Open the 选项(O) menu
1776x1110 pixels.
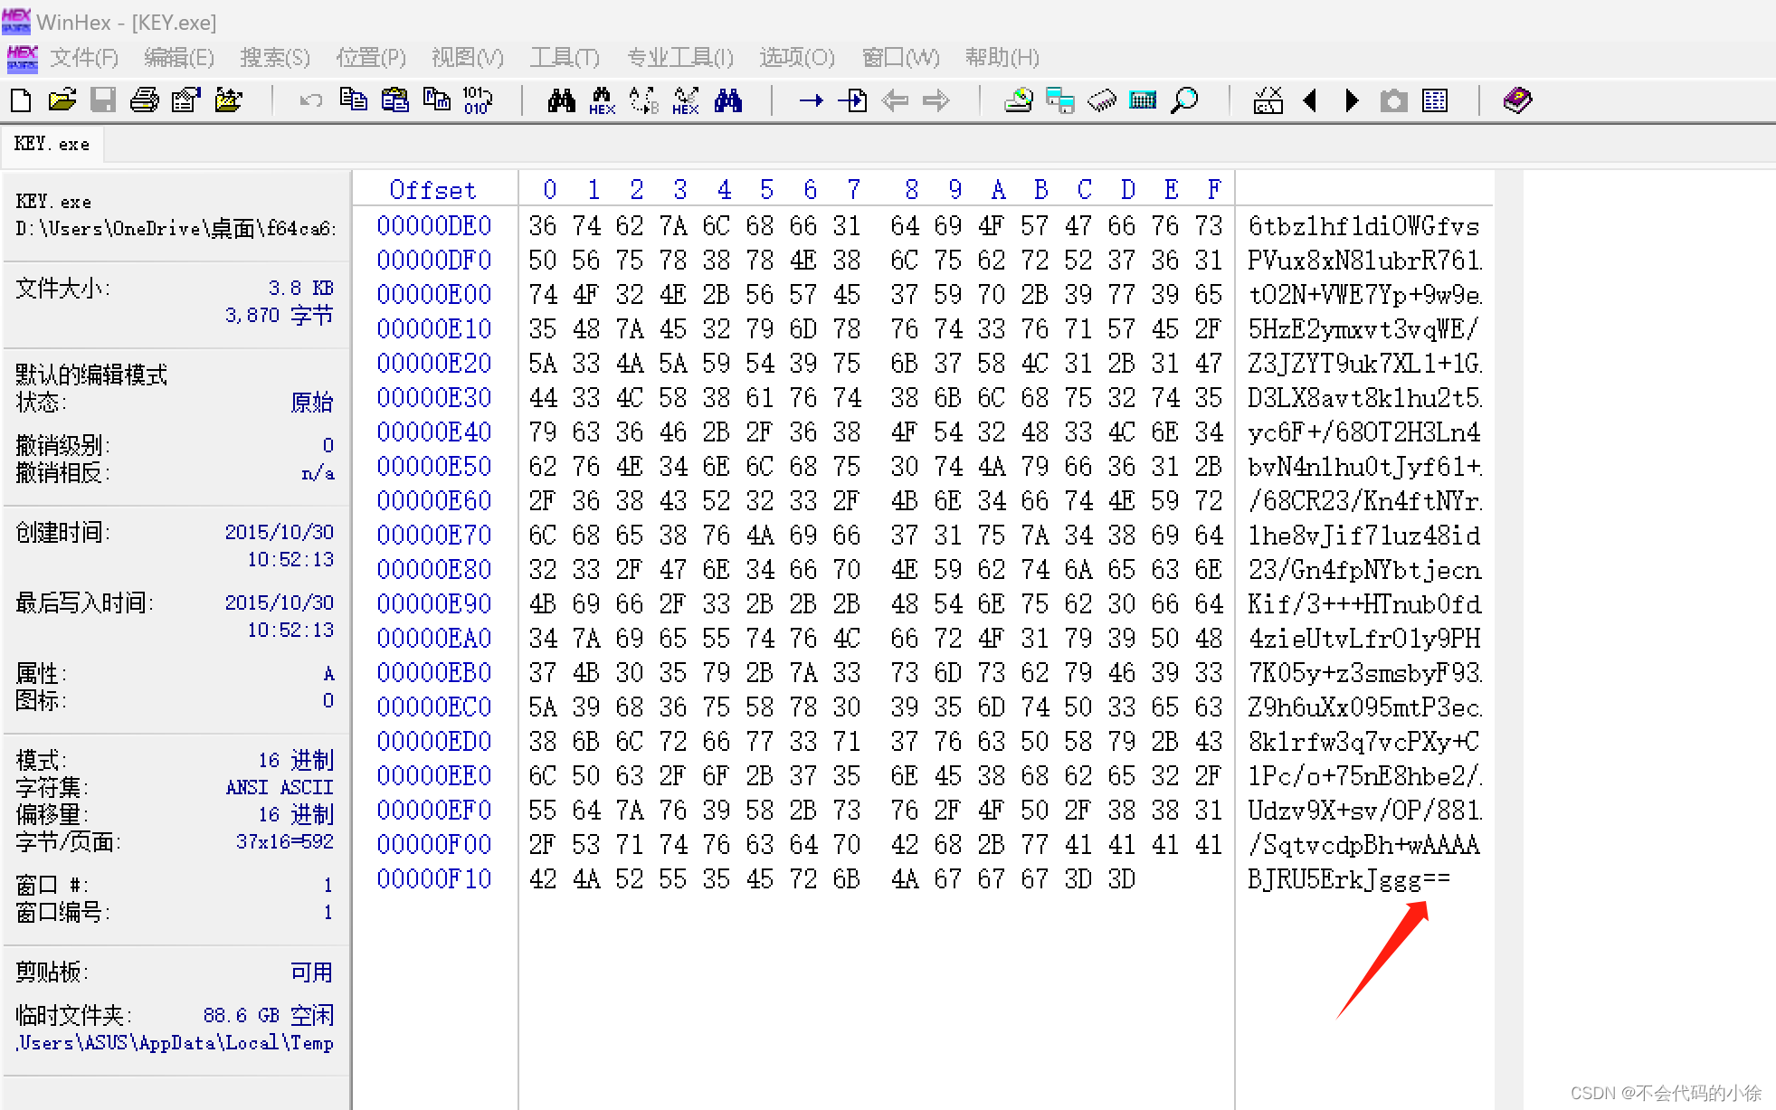[797, 58]
